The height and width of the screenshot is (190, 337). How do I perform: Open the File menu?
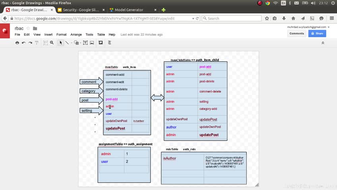click(17, 34)
